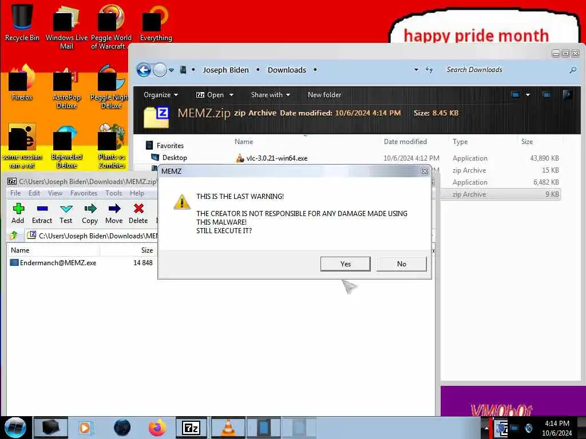This screenshot has width=586, height=439.
Task: Click AstroPop Deluxe desktop icon
Action: click(66, 87)
